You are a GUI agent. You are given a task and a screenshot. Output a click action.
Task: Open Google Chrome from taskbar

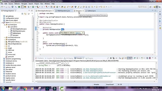coord(25,89)
